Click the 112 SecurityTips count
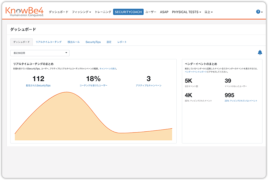The height and width of the screenshot is (180, 268). tap(38, 79)
